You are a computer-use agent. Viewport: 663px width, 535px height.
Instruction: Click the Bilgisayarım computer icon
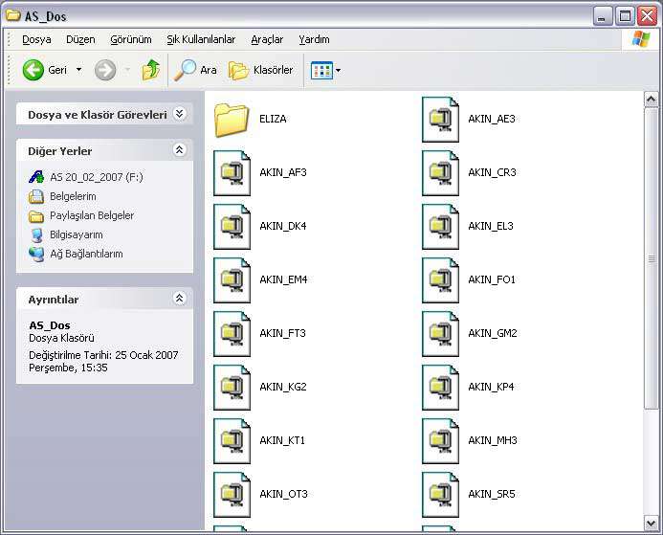click(36, 234)
